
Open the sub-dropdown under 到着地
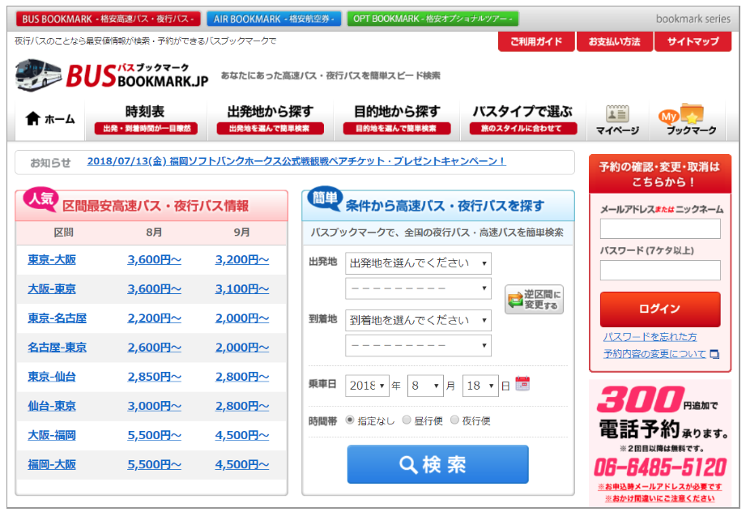click(x=418, y=345)
